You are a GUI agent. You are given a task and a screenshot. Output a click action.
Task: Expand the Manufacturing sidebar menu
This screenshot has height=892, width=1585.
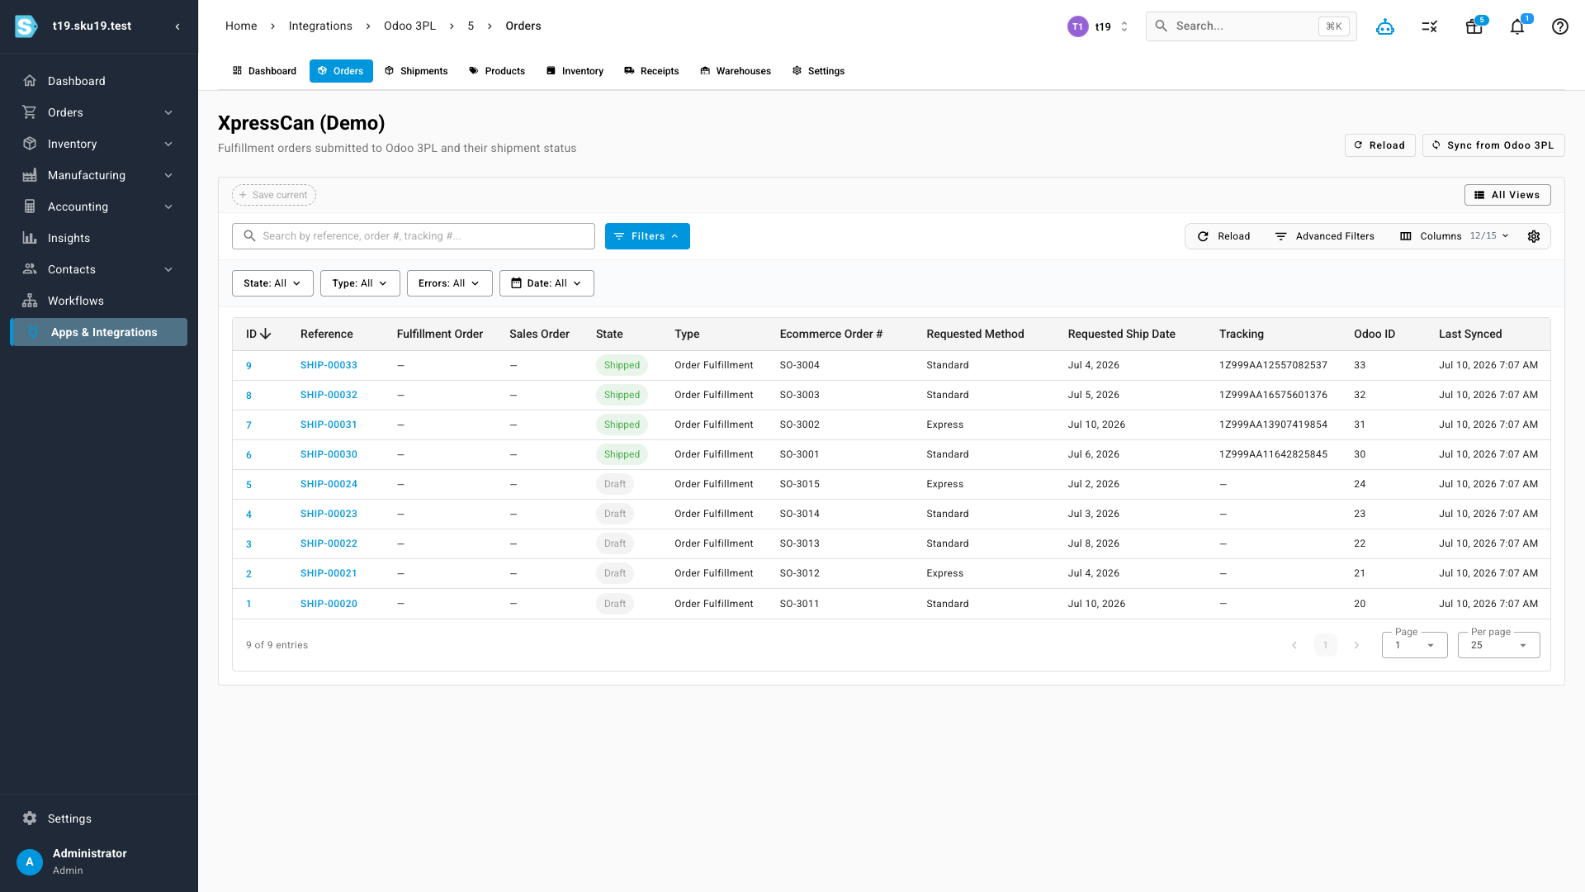(x=168, y=175)
